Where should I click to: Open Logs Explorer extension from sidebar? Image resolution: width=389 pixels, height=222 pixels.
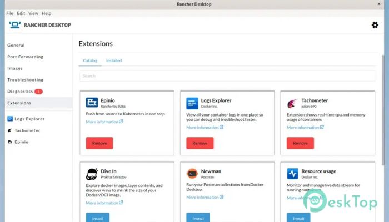click(29, 119)
